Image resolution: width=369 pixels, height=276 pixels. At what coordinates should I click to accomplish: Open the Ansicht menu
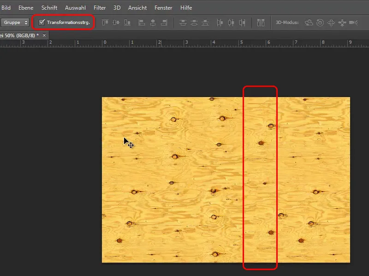point(137,8)
